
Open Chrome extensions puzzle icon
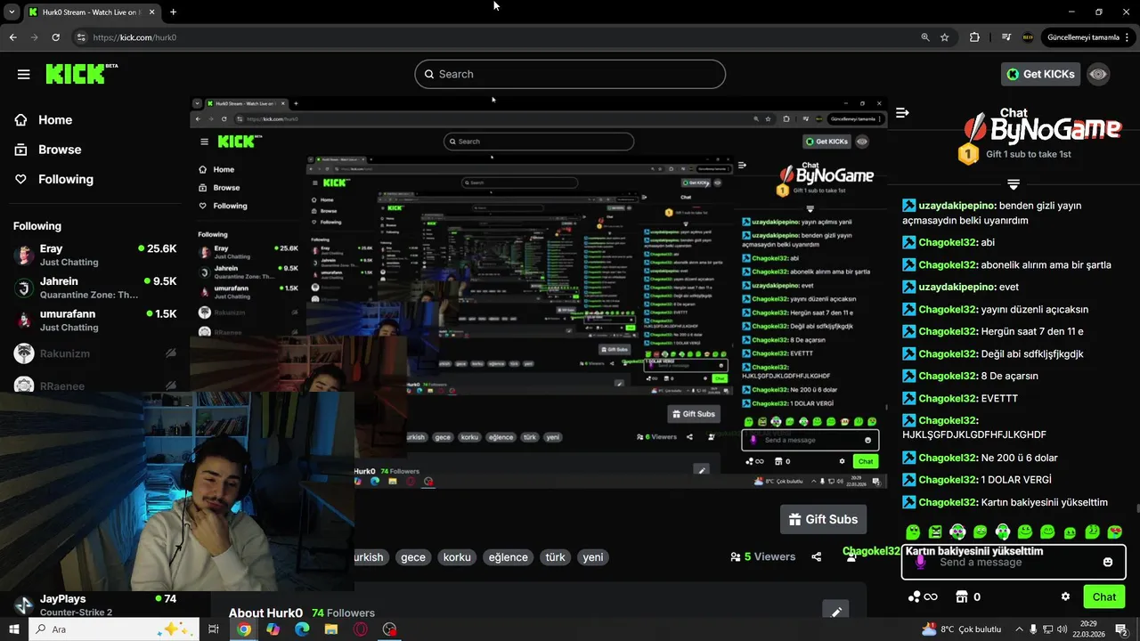[x=974, y=37]
